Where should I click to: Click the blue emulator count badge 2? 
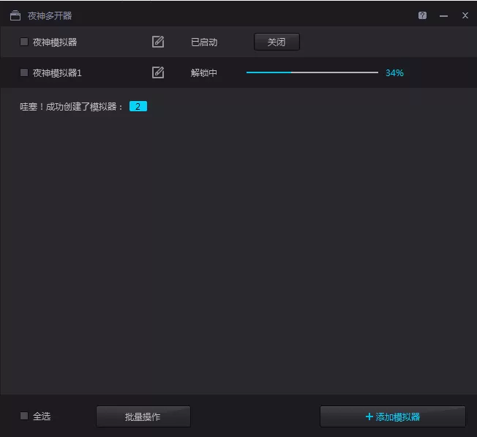pyautogui.click(x=138, y=106)
